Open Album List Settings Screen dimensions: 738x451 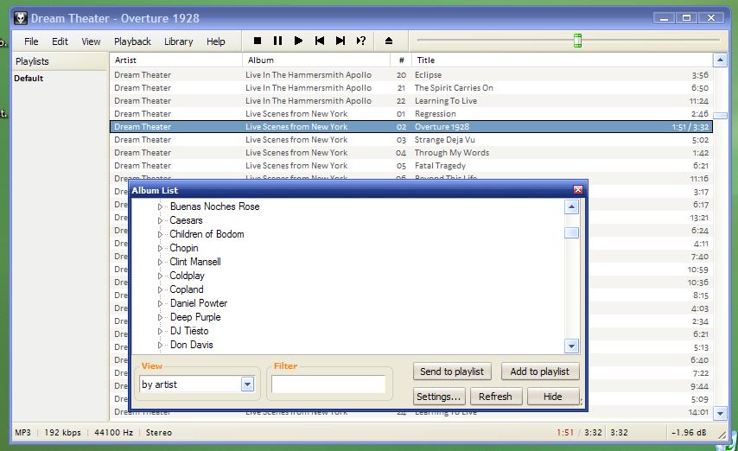(439, 397)
